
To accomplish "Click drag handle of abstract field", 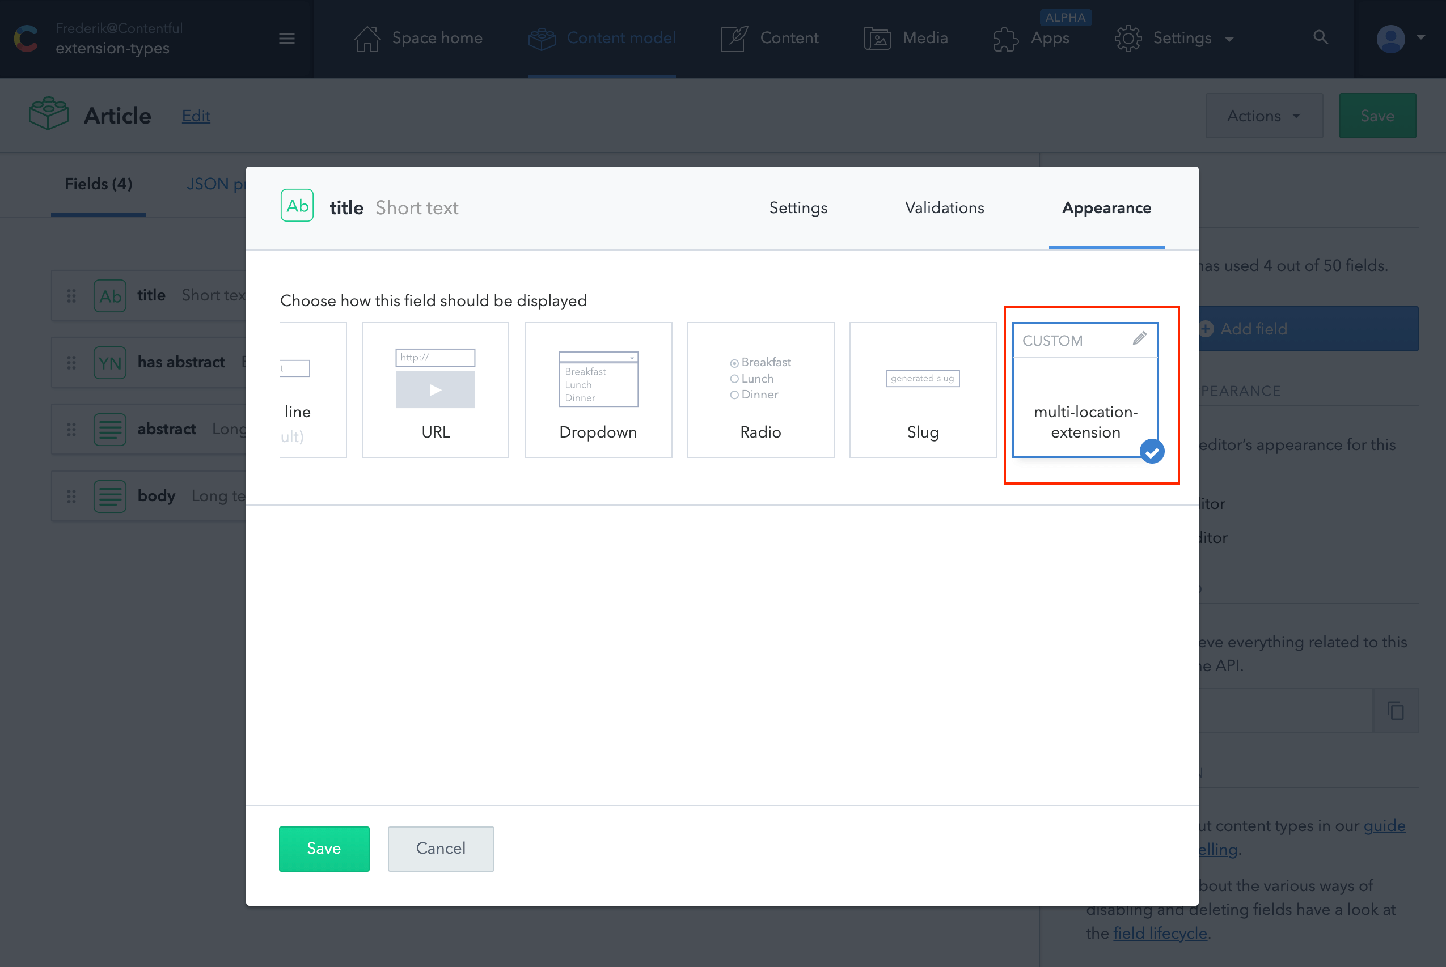I will [71, 429].
